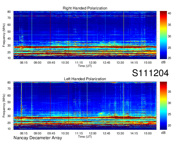The image size is (174, 141).
Task: Click Frequency (MHz) axis label of Left Handed plot
Action: click(x=4, y=106)
